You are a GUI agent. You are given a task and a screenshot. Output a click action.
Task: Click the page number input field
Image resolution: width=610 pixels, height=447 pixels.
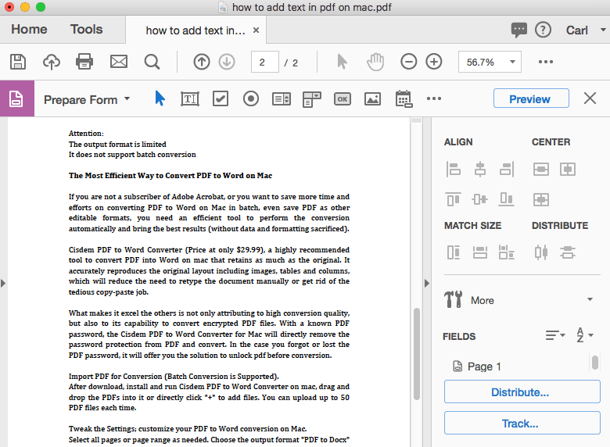[265, 63]
